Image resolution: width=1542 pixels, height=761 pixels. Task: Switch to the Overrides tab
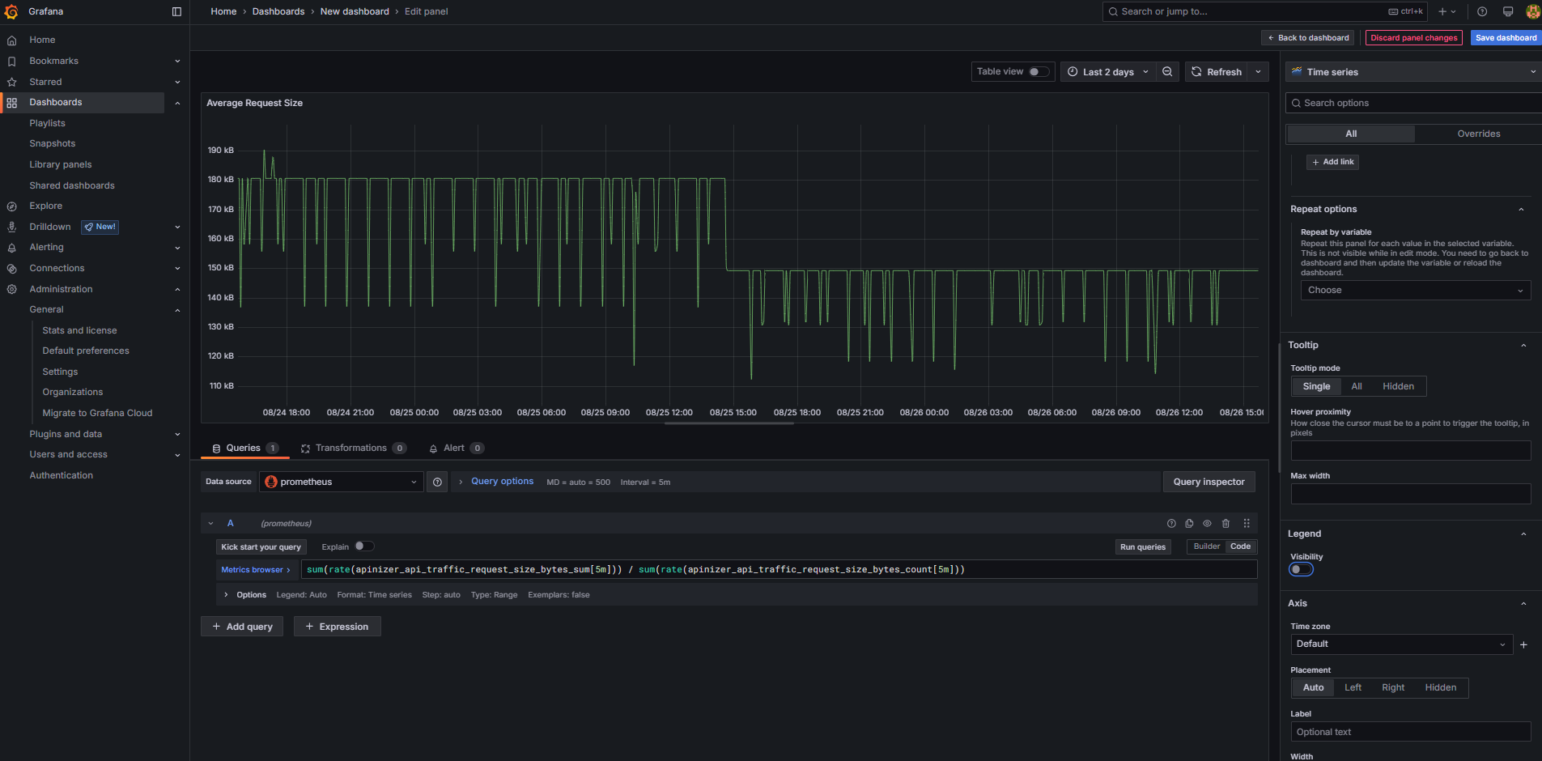coord(1478,134)
